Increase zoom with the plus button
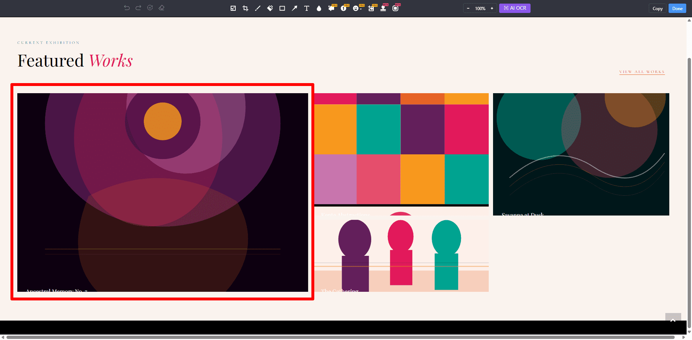This screenshot has width=692, height=340. tap(492, 8)
